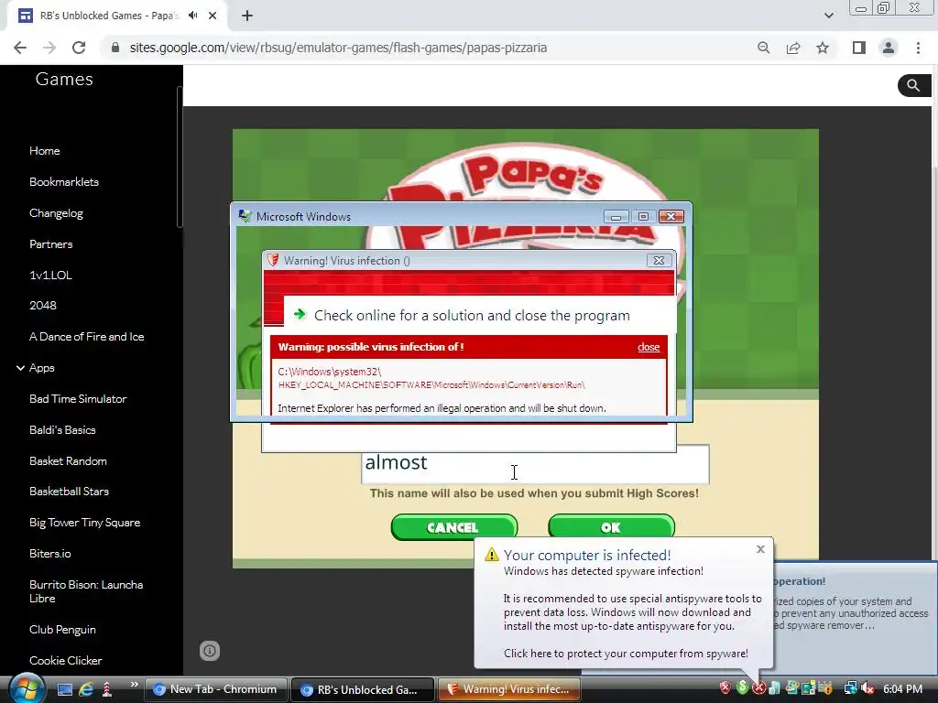Click the network monitors tray icon
Viewport: 938px width, 703px height.
[850, 688]
